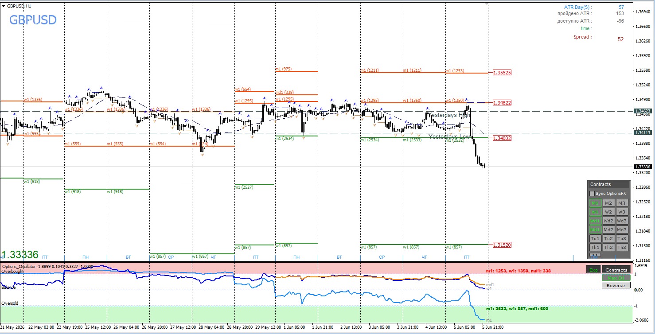Open Contracts via the button beside Exp
This screenshot has width=655, height=334.
point(616,270)
